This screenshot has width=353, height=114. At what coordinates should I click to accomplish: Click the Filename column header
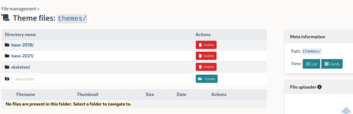[x=26, y=94]
